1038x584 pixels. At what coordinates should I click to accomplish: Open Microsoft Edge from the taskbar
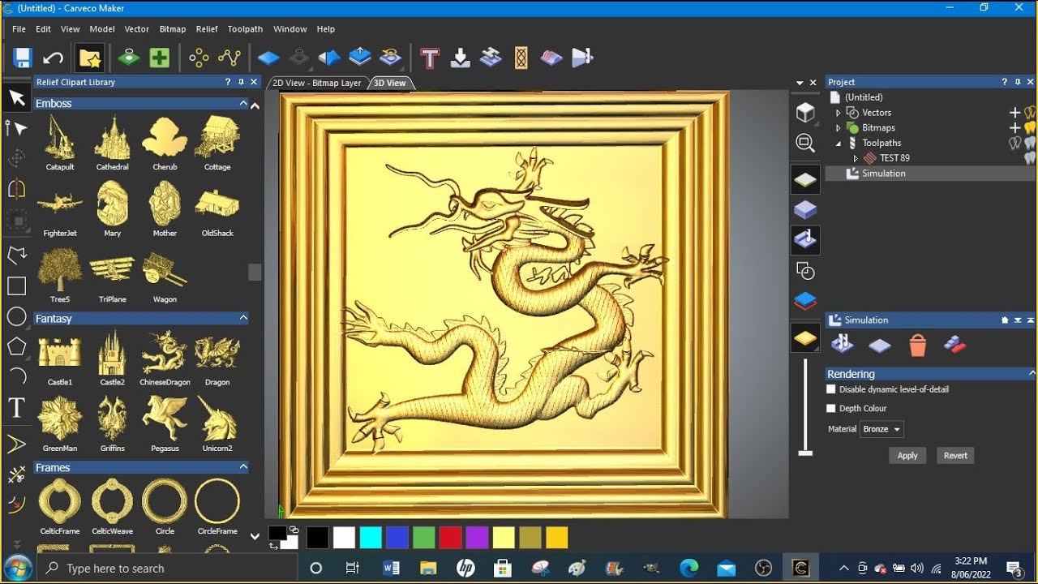pos(688,568)
